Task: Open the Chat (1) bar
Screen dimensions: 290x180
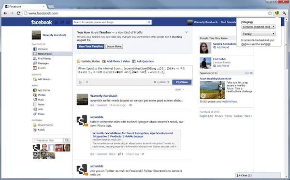Action: pos(258,175)
